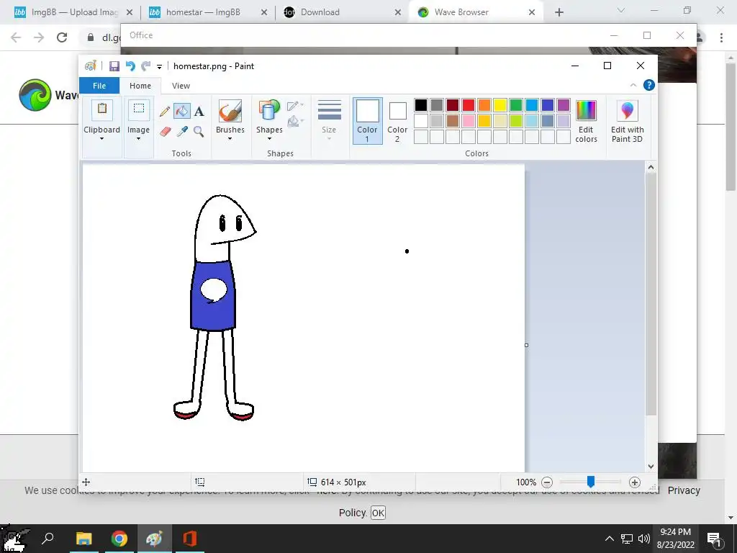Image resolution: width=737 pixels, height=553 pixels.
Task: Select the Color picker eyedropper tool
Action: pos(182,131)
